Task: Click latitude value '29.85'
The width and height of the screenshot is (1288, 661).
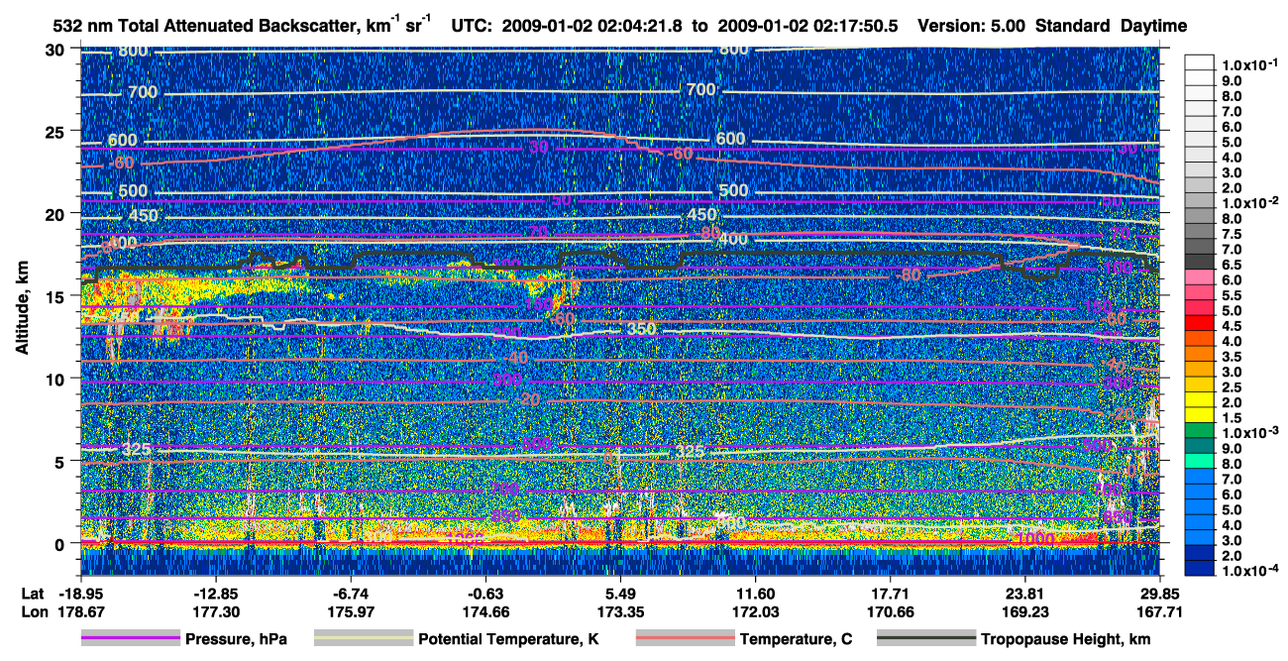Action: (1160, 593)
